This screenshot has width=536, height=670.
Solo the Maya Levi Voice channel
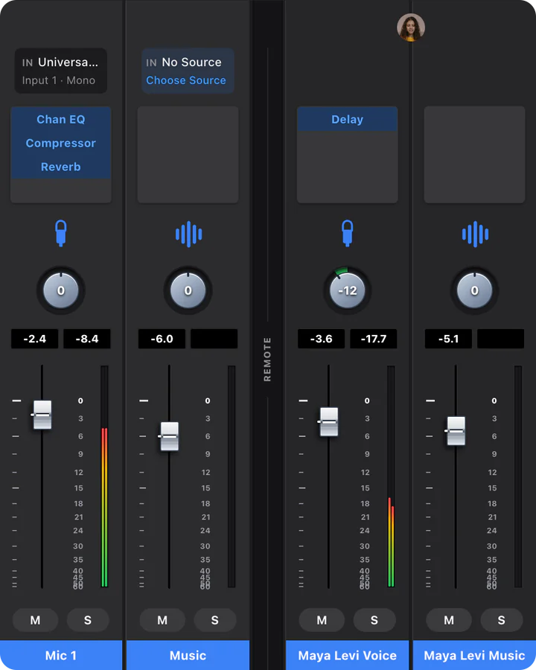click(x=374, y=620)
